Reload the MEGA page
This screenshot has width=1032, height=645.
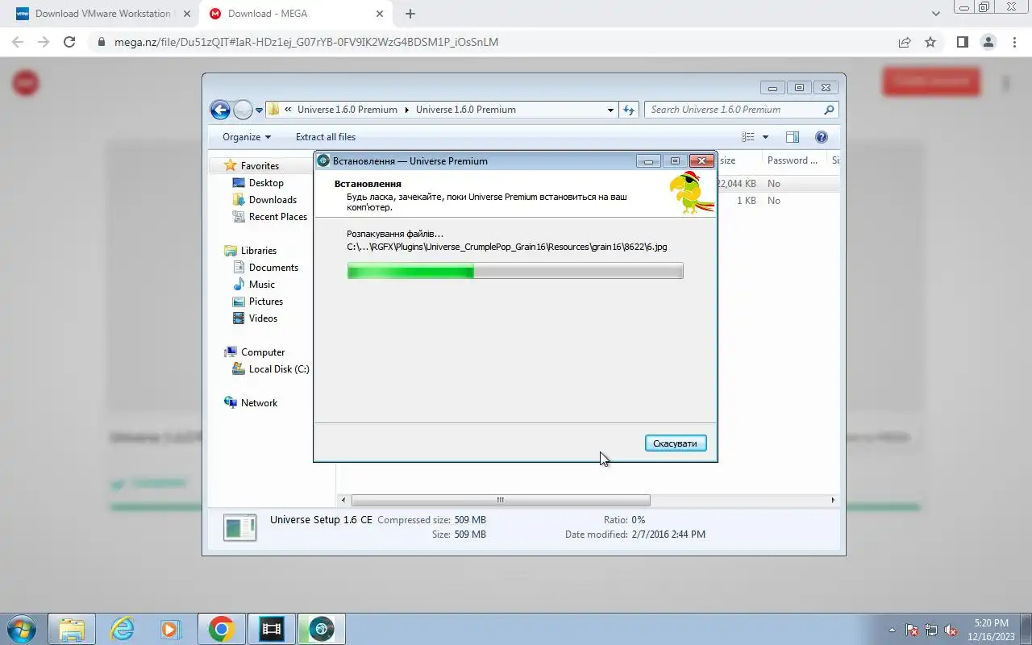69,42
